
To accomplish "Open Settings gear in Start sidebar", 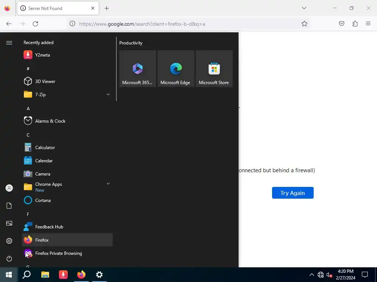I will pos(9,241).
